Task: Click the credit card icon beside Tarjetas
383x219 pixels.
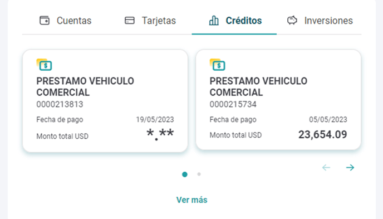Action: tap(130, 21)
